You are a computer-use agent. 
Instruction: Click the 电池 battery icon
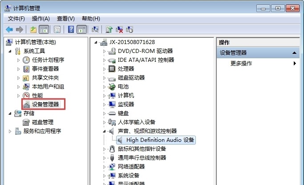(x=112, y=87)
